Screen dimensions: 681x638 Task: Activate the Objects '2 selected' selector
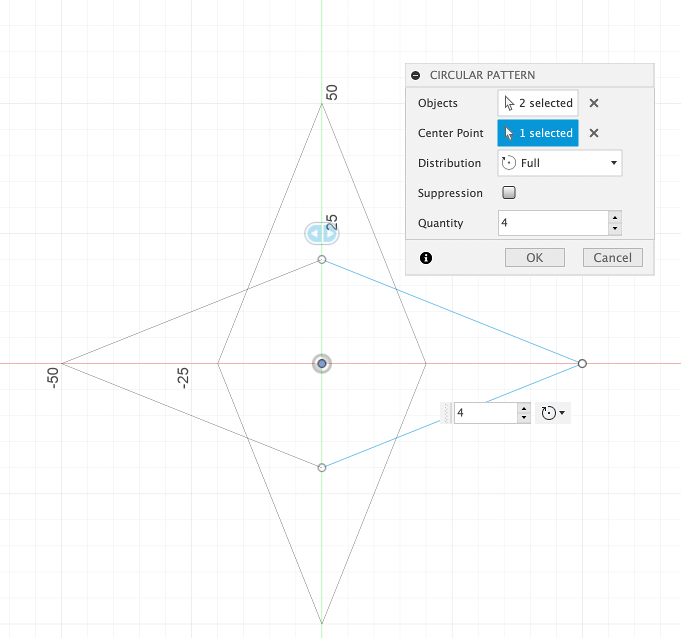point(538,103)
